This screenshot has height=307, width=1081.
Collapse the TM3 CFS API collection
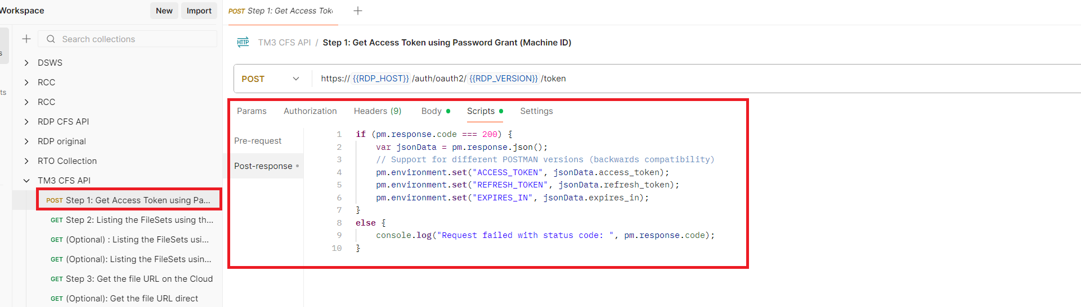point(26,181)
